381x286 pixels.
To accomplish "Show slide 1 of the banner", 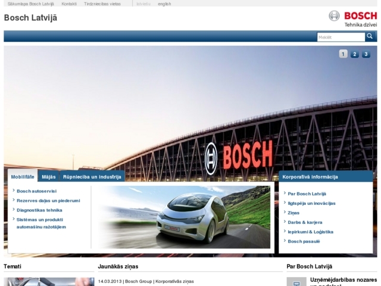I will [343, 54].
